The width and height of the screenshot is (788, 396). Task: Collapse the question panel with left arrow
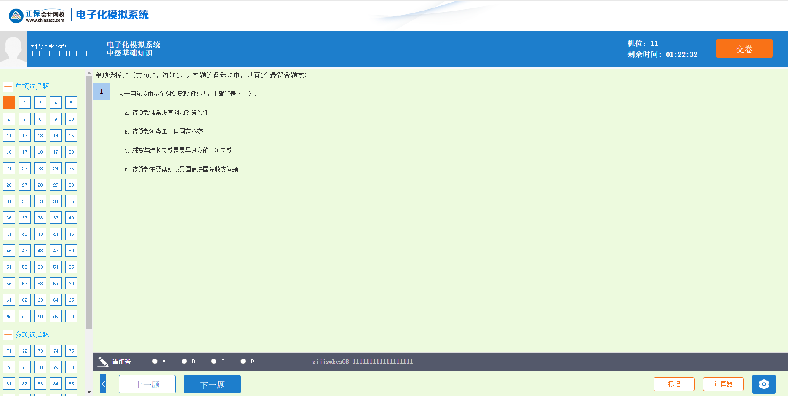pos(103,384)
